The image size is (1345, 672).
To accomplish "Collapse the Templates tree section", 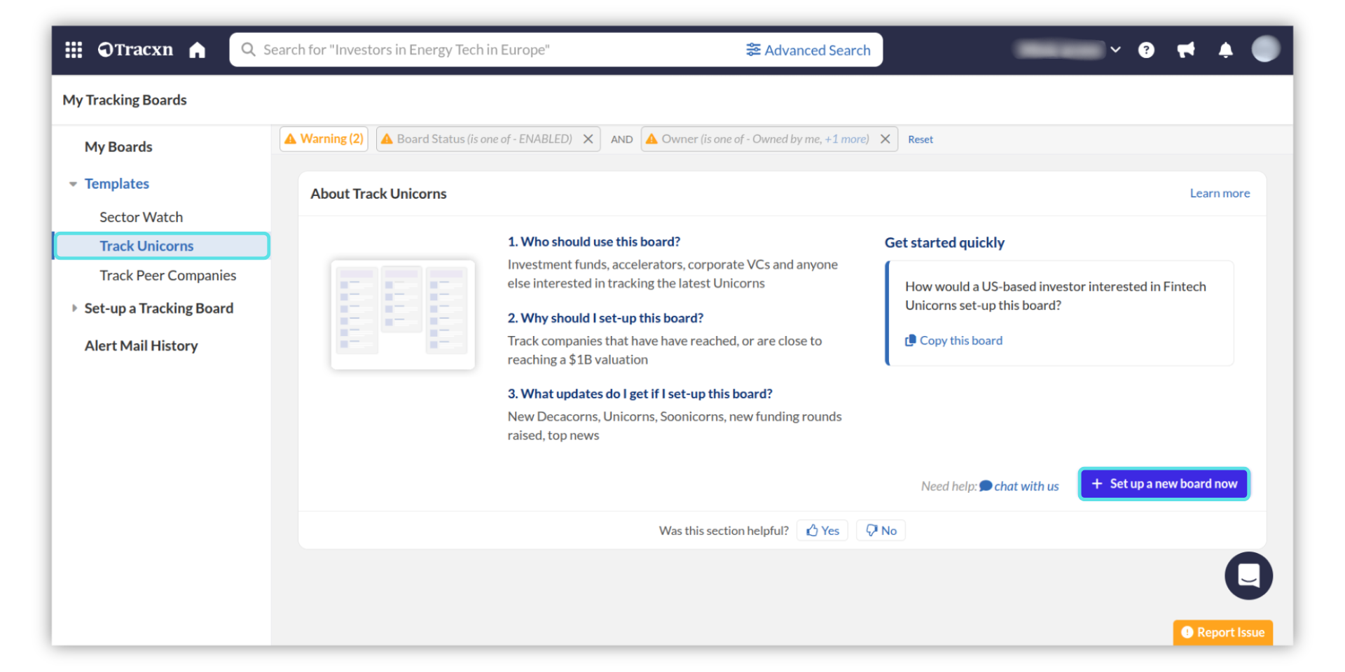I will click(74, 184).
